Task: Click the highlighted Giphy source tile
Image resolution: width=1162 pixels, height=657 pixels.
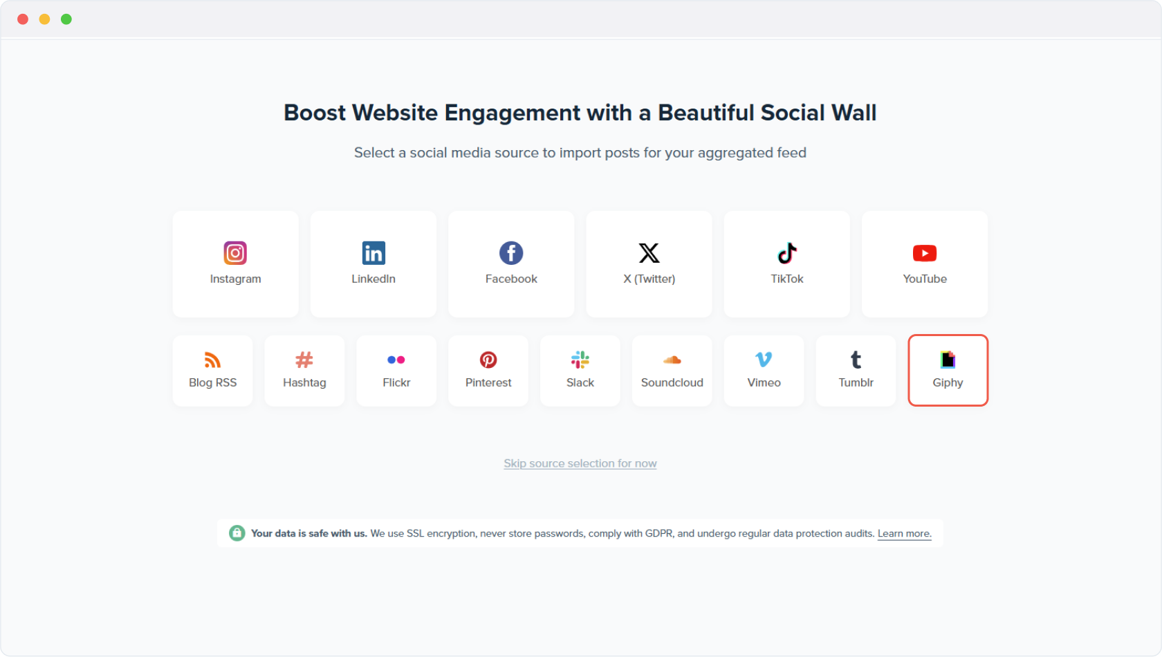Action: [x=948, y=371]
